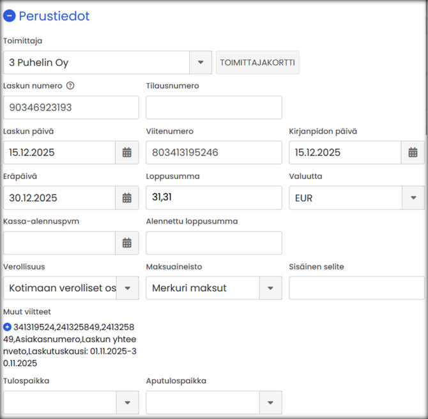
Task: Expand the Maksuaineisto dropdown
Action: pos(270,288)
